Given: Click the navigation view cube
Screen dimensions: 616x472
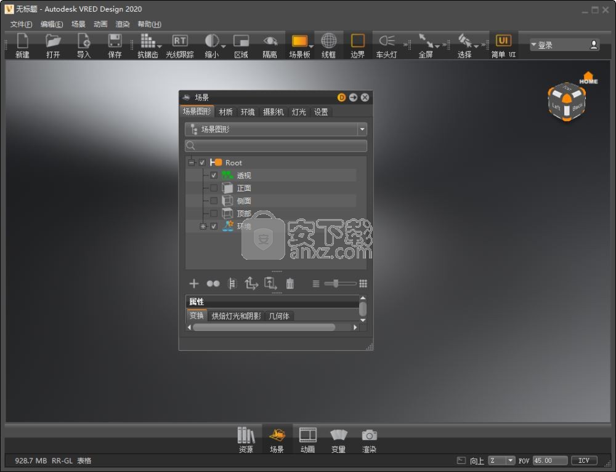Looking at the screenshot, I should coord(567,102).
